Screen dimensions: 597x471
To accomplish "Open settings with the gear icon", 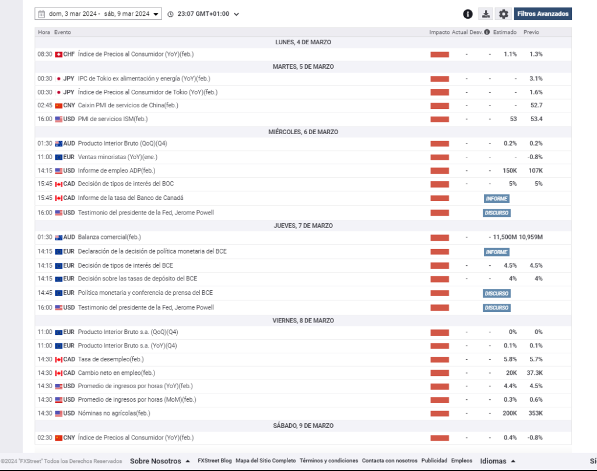I will pyautogui.click(x=504, y=14).
